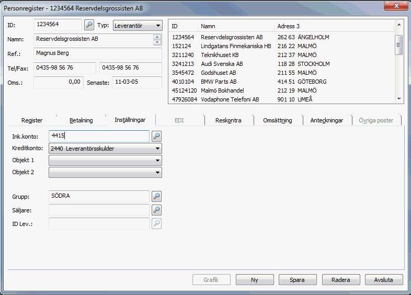The height and width of the screenshot is (295, 411).
Task: Click the up arrow of Namn spinner
Action: click(157, 37)
